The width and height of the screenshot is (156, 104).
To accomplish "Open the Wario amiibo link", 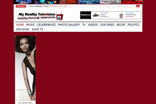I will coord(129,13).
